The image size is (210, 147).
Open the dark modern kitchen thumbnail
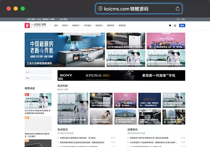click(149, 117)
